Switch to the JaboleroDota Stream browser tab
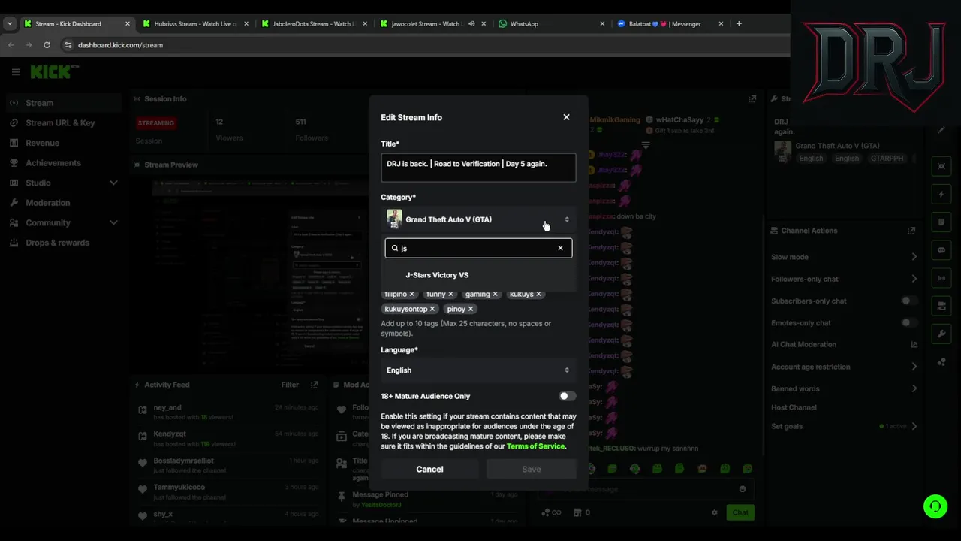Screen dimensions: 961x541 point(314,24)
